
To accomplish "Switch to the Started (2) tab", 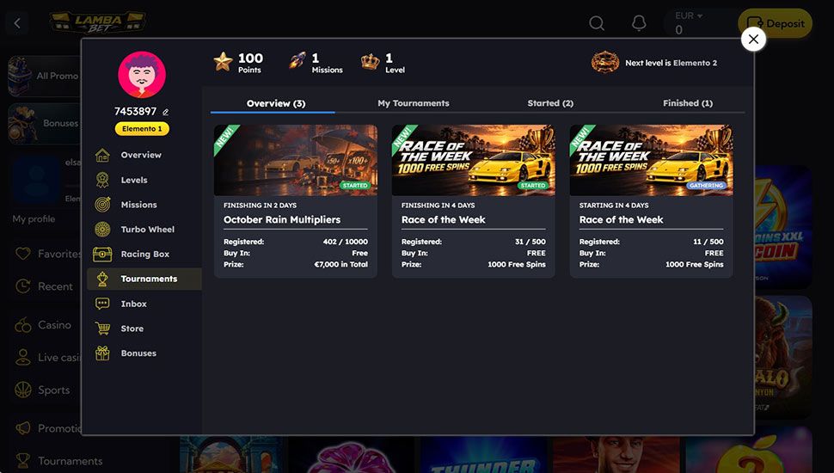I will click(x=550, y=103).
